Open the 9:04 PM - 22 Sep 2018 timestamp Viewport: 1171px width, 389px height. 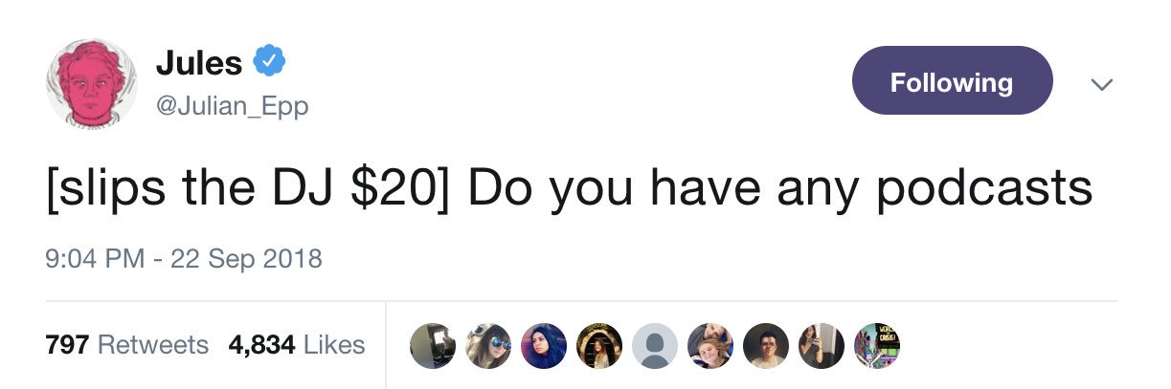[184, 258]
